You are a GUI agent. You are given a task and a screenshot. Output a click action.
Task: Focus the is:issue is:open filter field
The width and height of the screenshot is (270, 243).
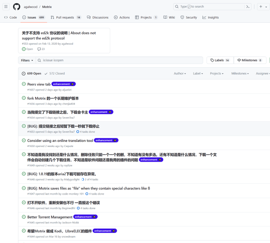pyautogui.click(x=119, y=60)
